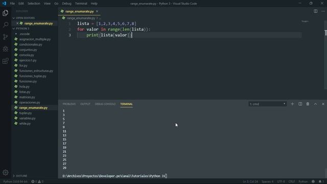Select the Terminal panel tab
Image resolution: width=327 pixels, height=184 pixels.
coord(126,104)
